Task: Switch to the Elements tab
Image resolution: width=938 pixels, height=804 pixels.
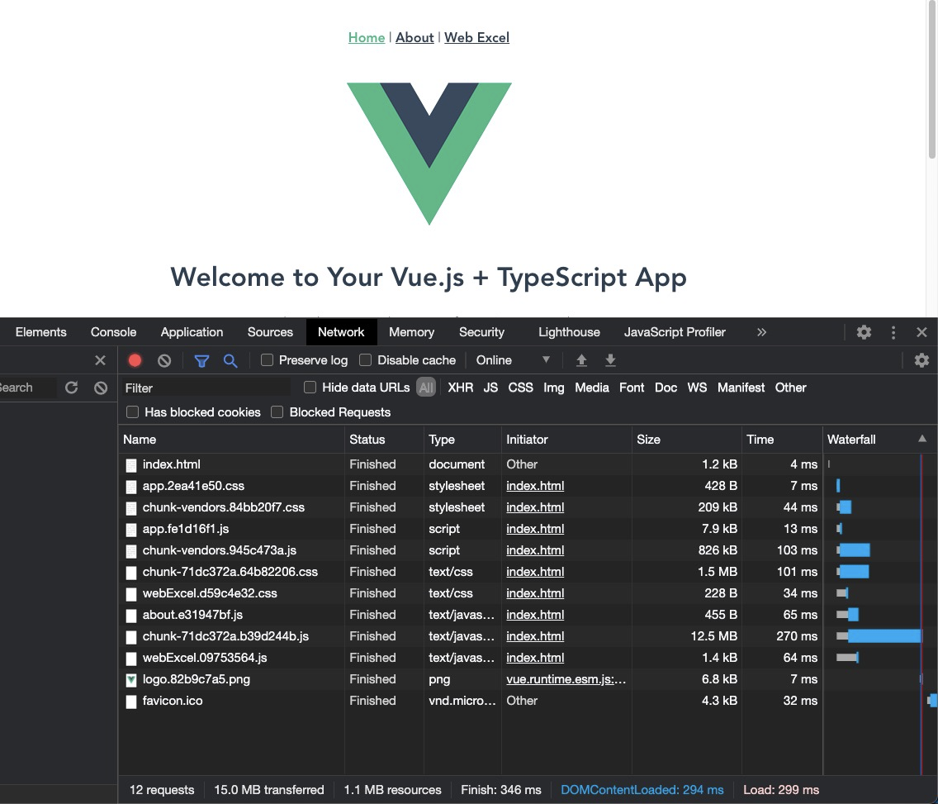Action: [x=40, y=332]
